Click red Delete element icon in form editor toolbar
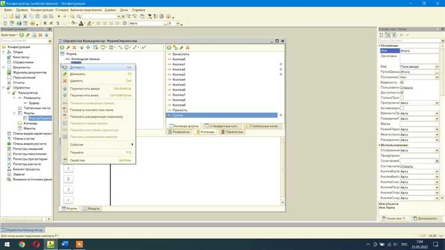Screen dimensions: 445x250 click(x=74, y=48)
